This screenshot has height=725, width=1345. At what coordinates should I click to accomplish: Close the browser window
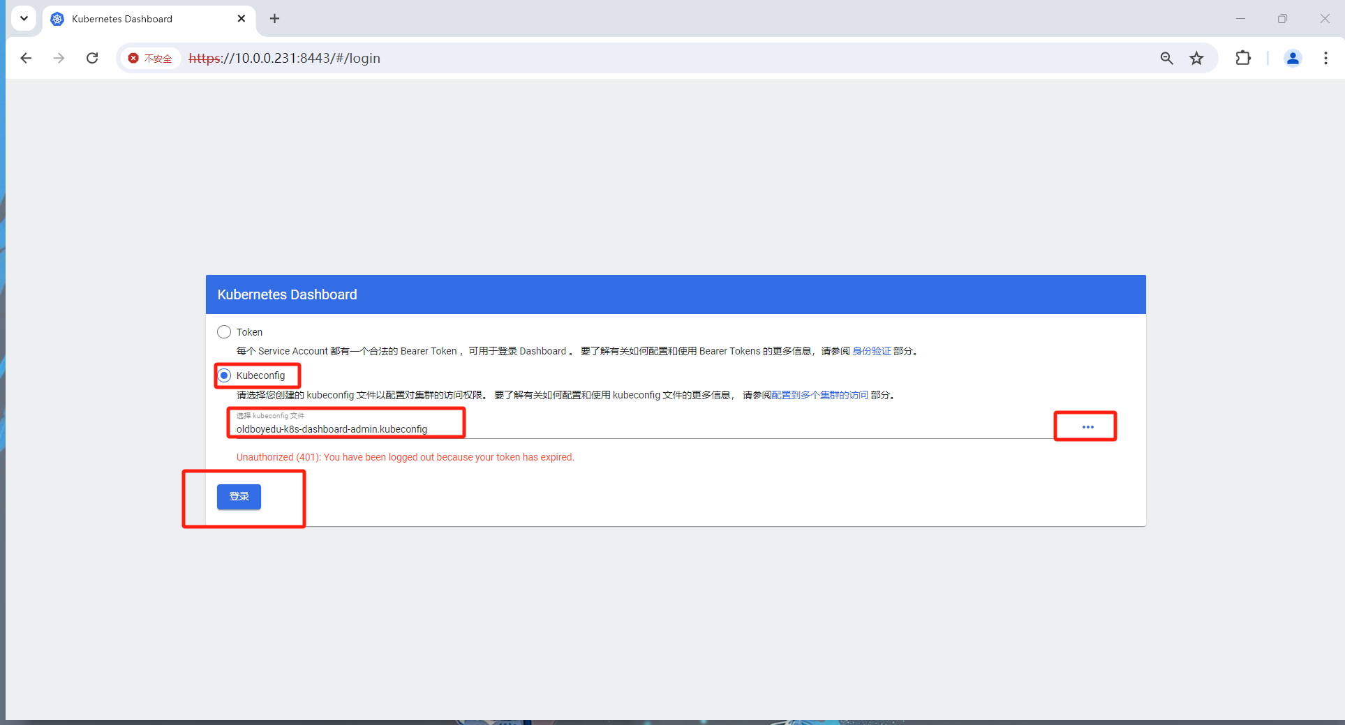[1324, 19]
